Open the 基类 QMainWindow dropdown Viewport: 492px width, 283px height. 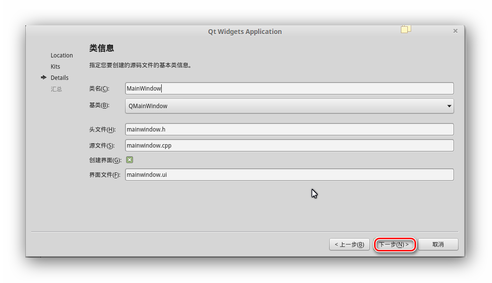(x=289, y=106)
